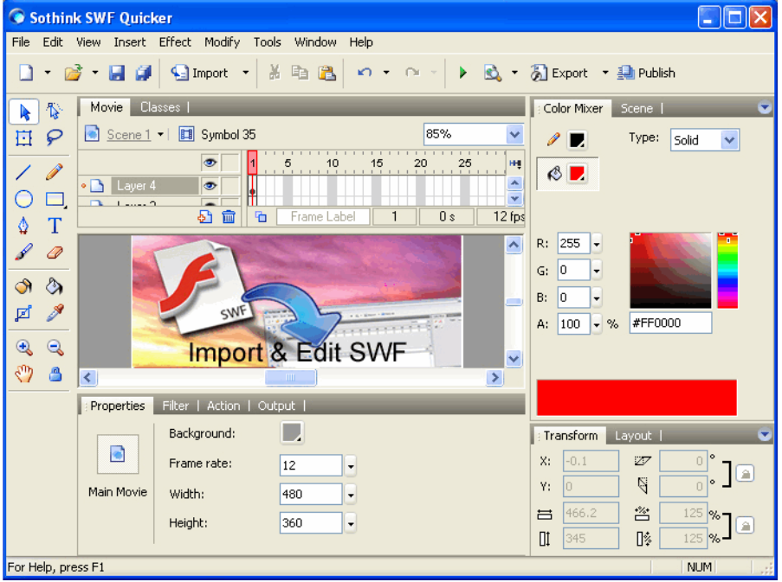
Task: Open the Insert menu
Action: click(x=130, y=42)
